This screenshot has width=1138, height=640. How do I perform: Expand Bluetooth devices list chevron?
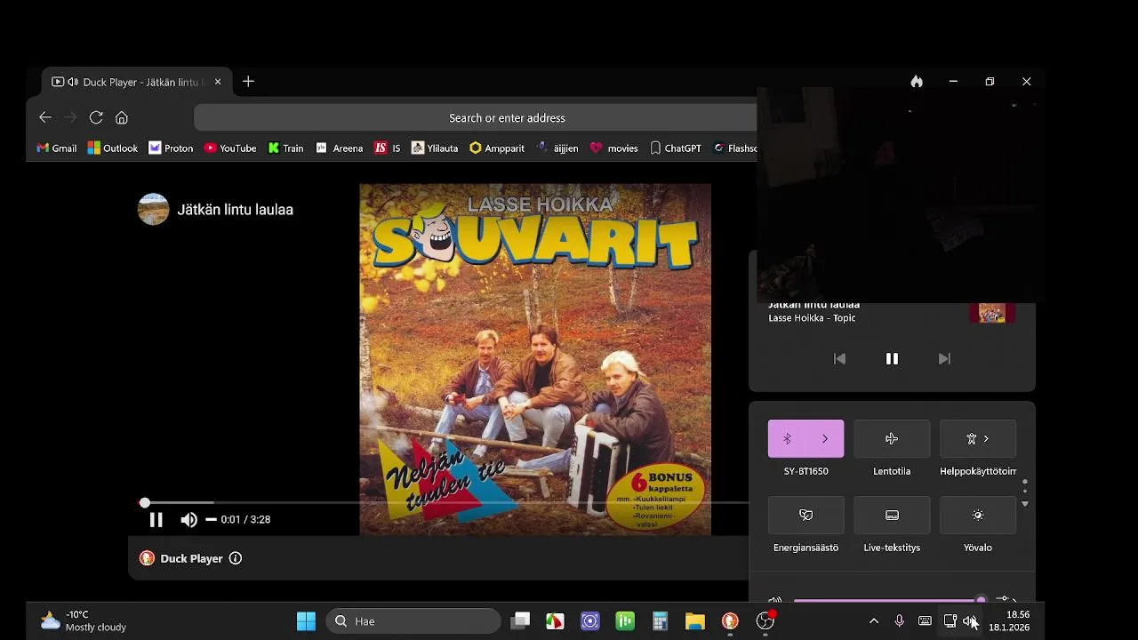[825, 438]
